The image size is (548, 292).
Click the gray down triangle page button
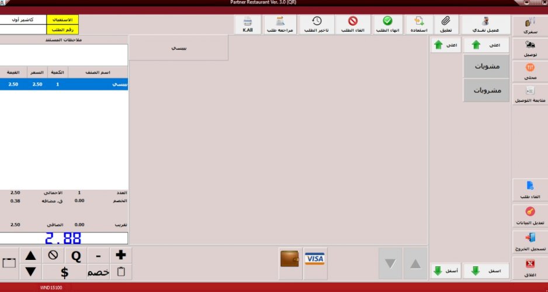pos(390,263)
